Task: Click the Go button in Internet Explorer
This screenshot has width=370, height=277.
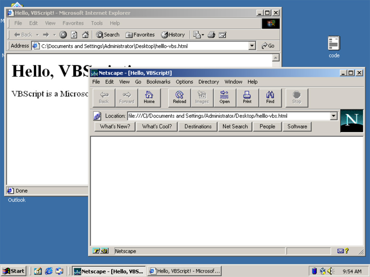Action: click(268, 46)
